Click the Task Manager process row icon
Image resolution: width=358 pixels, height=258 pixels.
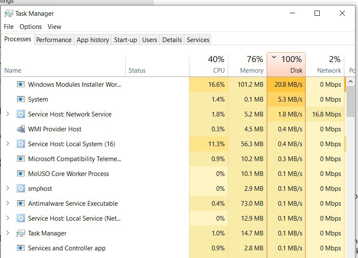[x=21, y=233]
